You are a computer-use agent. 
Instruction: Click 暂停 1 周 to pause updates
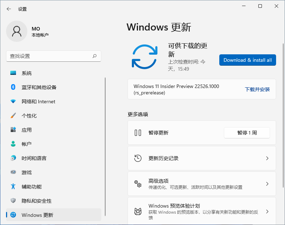point(247,132)
